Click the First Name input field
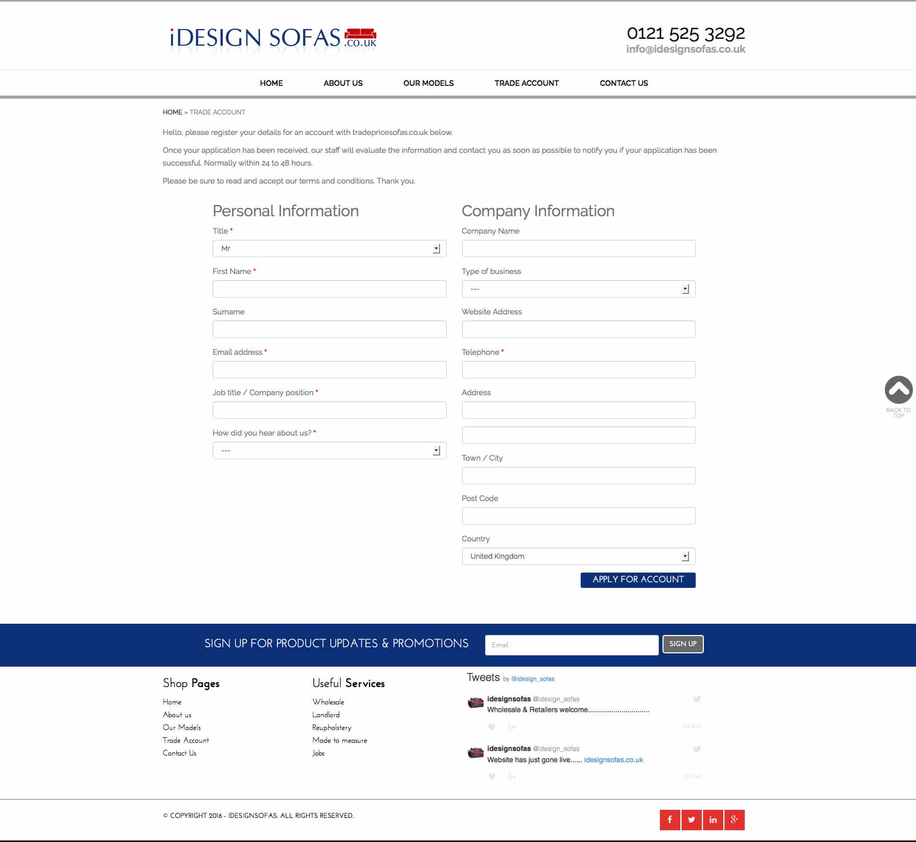Image resolution: width=916 pixels, height=842 pixels. 329,289
